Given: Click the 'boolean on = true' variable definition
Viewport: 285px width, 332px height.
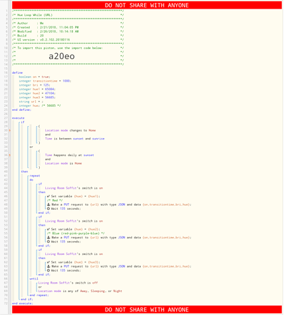Looking at the screenshot, I should (35, 77).
